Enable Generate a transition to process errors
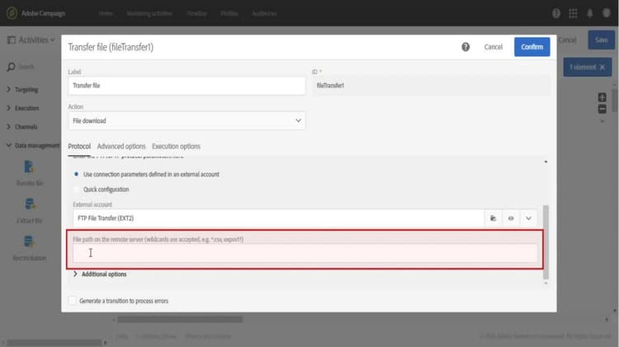The width and height of the screenshot is (619, 347). [x=73, y=301]
